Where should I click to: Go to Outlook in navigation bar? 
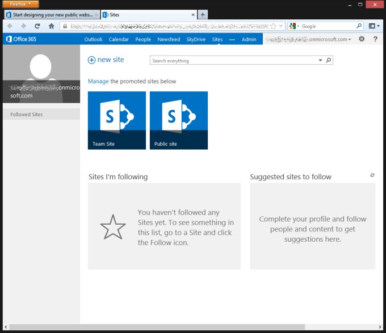[x=93, y=40]
